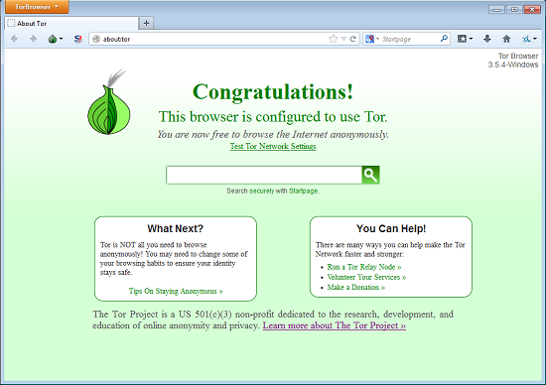The width and height of the screenshot is (546, 385).
Task: Open the Torbutton onion menu
Action: (55, 39)
